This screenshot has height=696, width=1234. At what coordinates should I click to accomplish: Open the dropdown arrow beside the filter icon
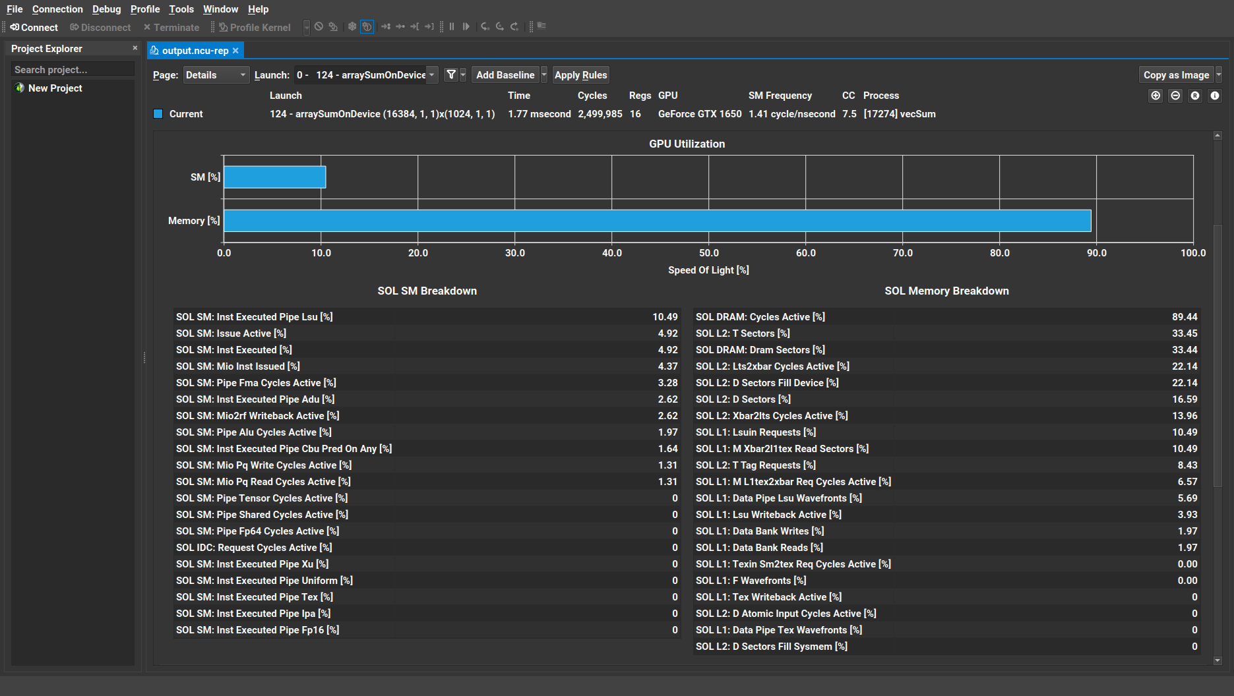click(x=463, y=75)
